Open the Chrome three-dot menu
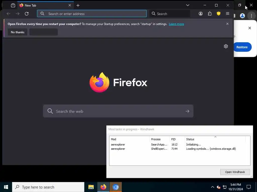Screen dimensions: 257x192 251,16
